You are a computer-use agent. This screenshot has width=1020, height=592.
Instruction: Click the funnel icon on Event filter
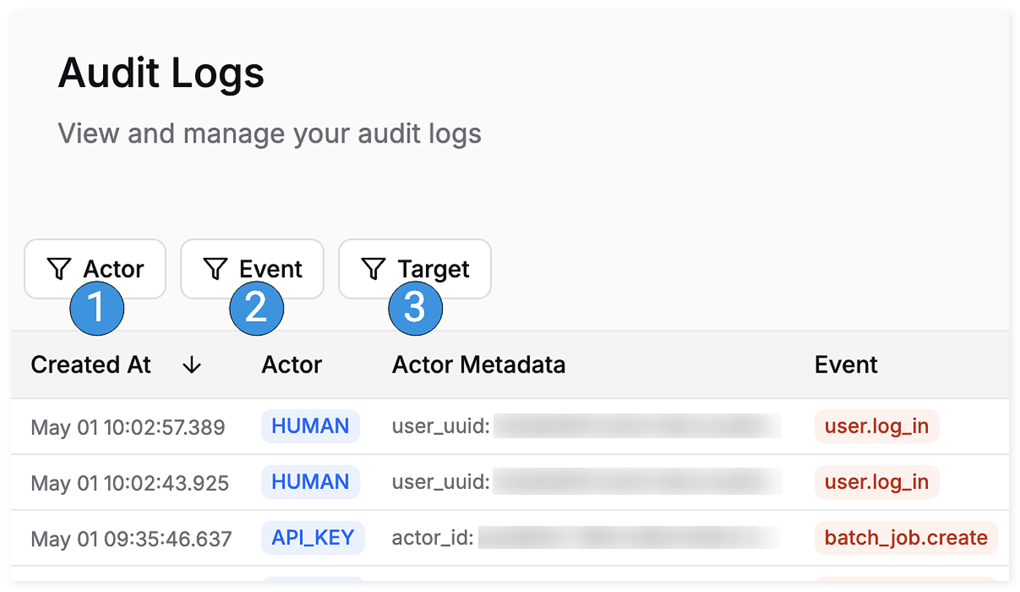215,269
